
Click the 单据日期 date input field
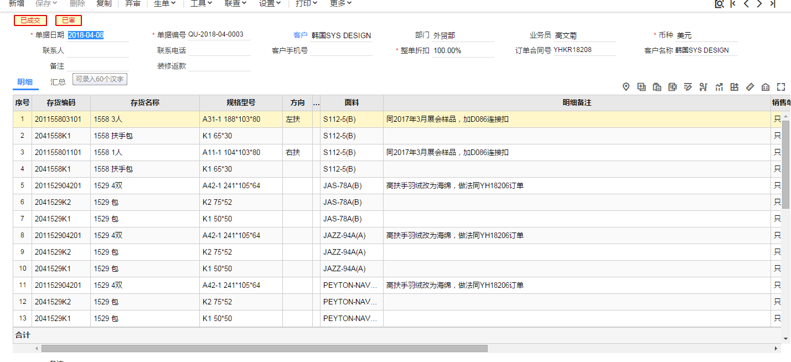click(97, 35)
